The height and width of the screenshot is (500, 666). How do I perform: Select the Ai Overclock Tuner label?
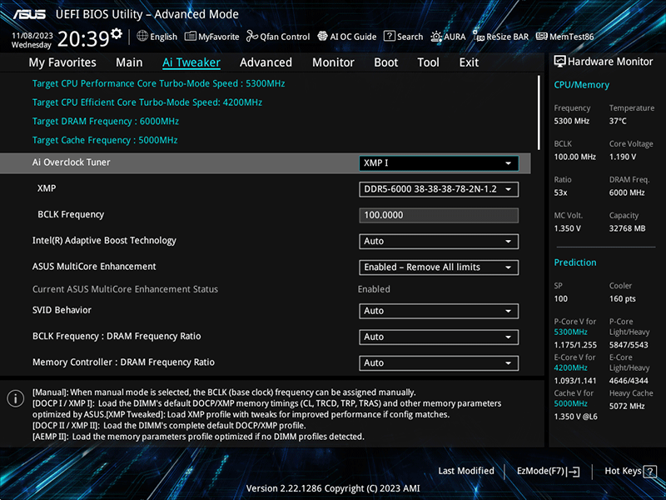point(72,162)
